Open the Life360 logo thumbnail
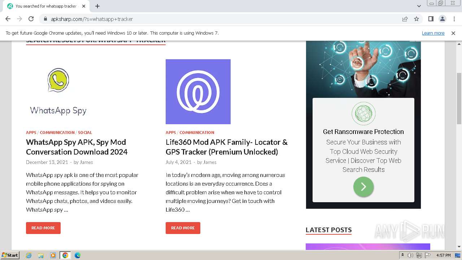This screenshot has height=260, width=462. pos(198,92)
